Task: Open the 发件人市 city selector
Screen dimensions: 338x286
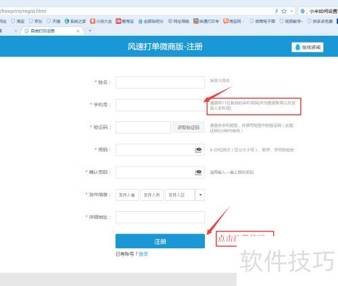Action: 151,195
